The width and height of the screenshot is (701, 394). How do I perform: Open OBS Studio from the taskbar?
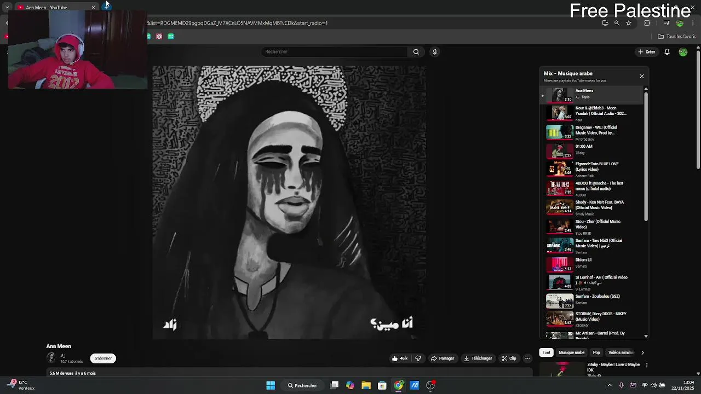click(430, 385)
